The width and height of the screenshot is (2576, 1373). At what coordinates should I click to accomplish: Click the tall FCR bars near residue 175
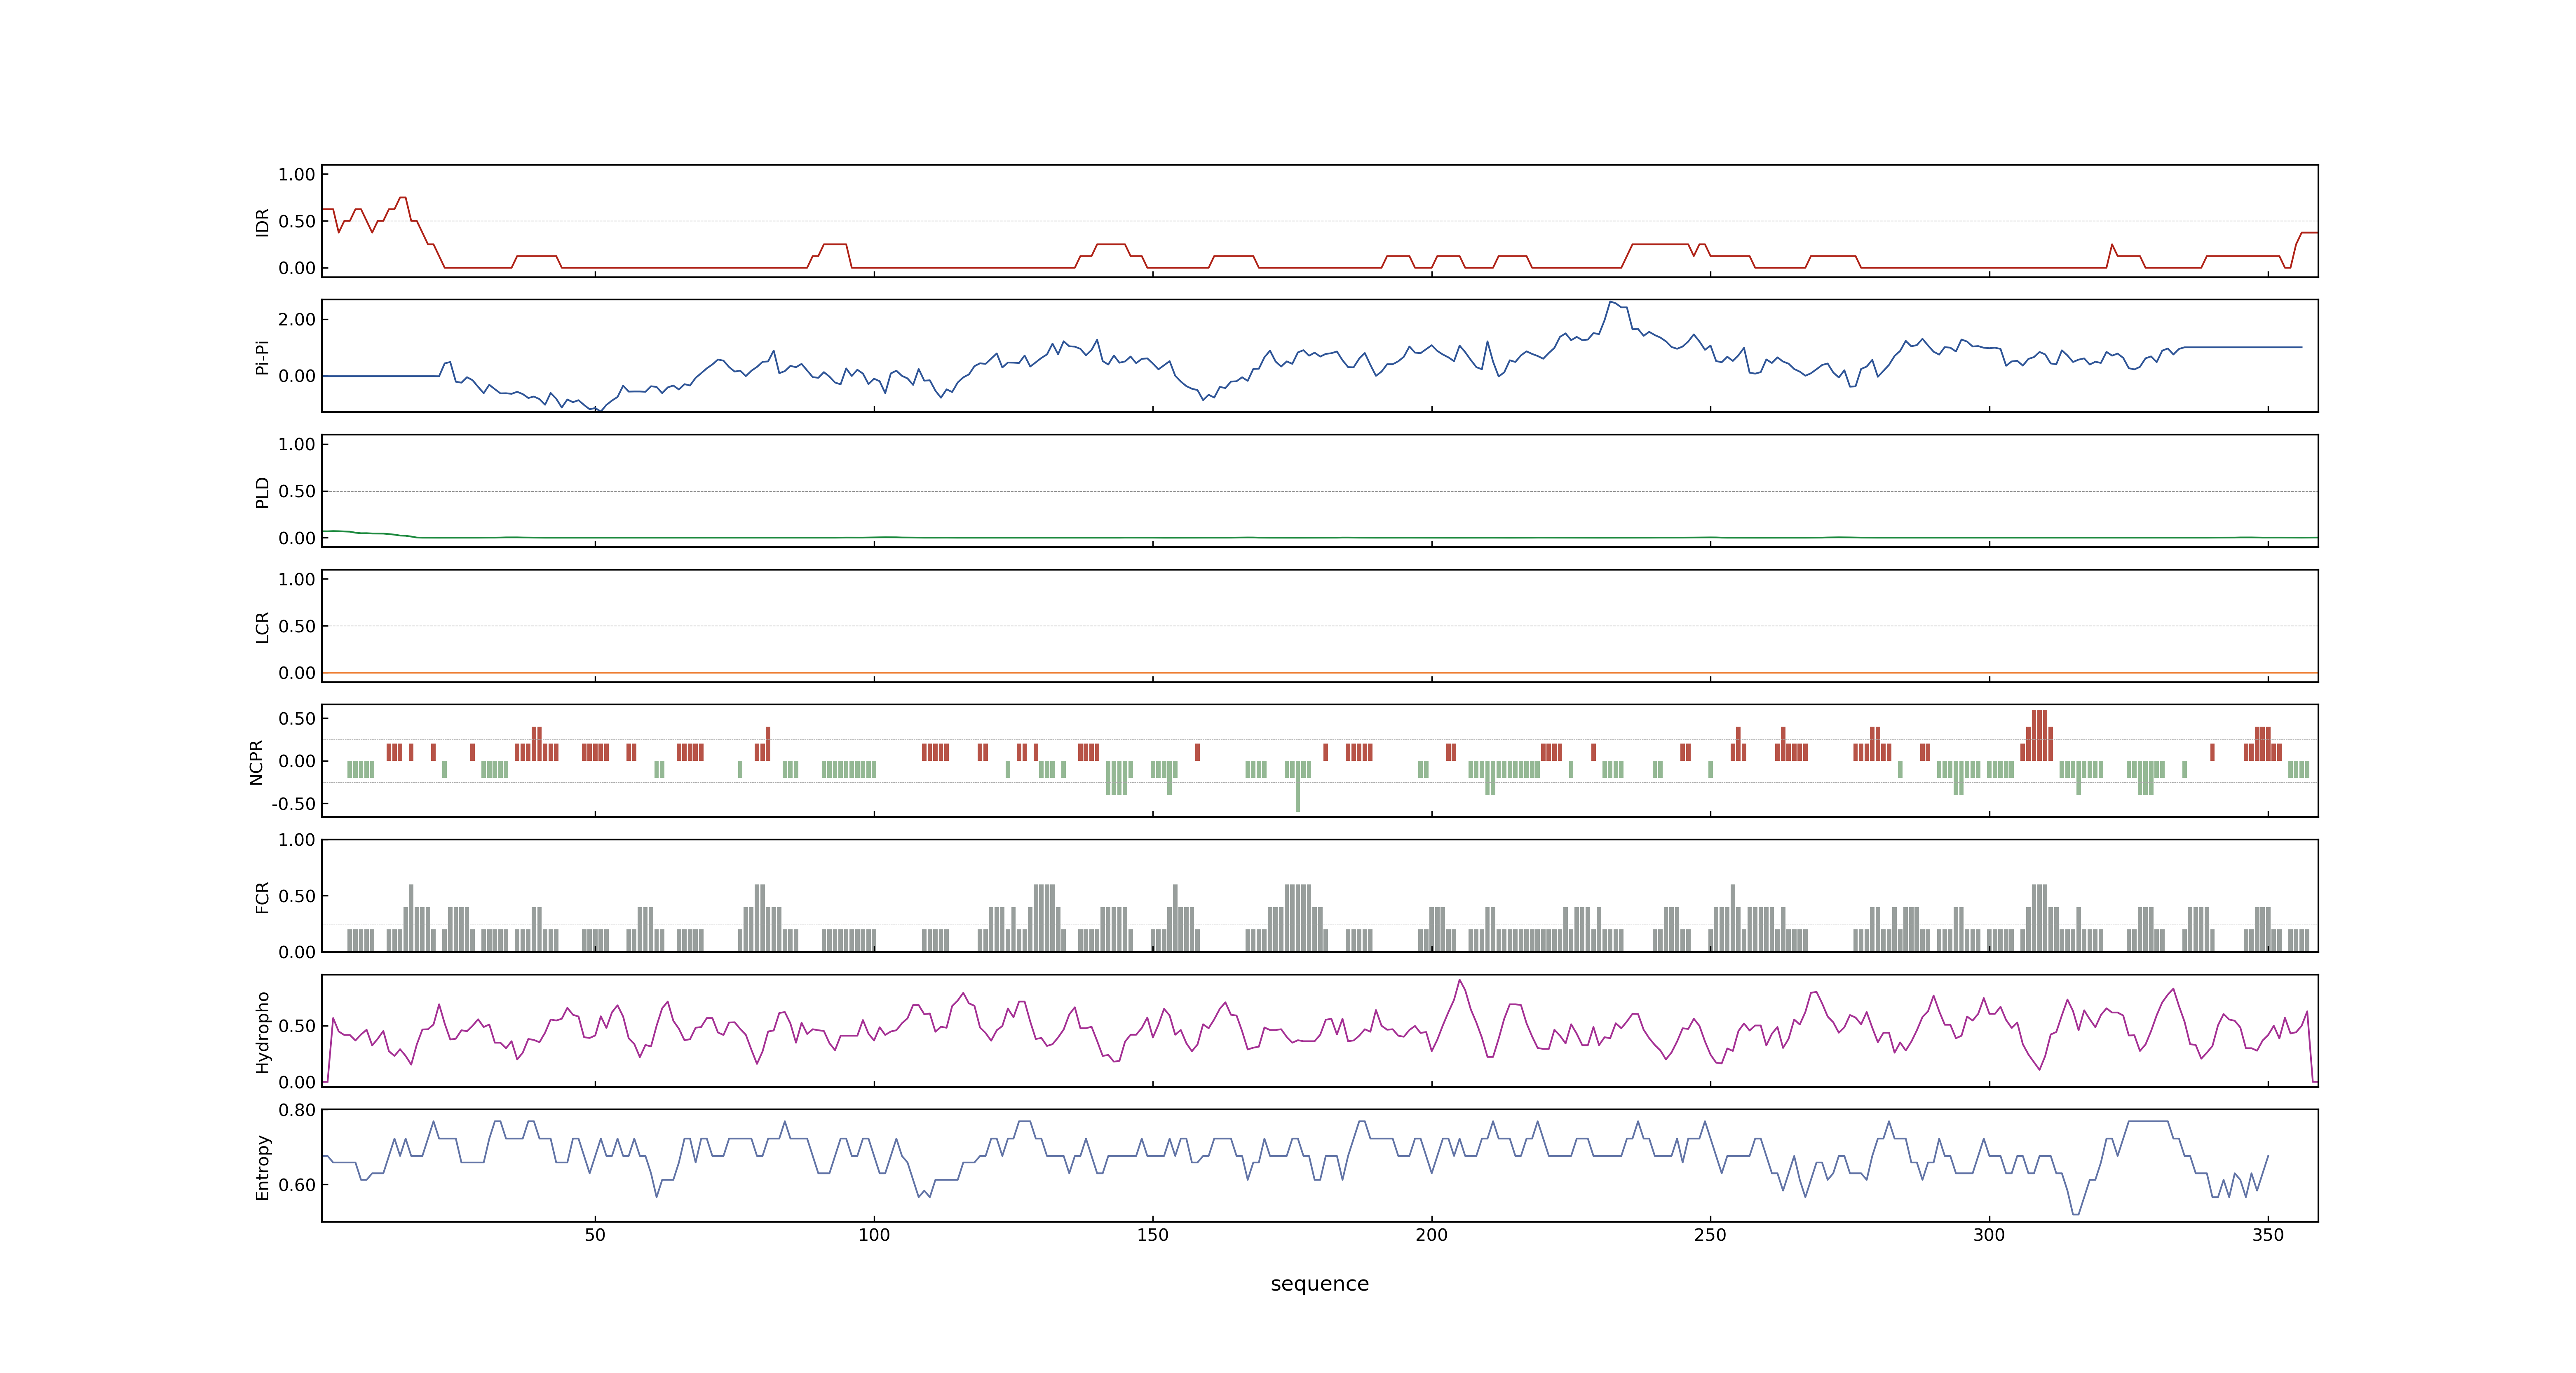[x=1298, y=917]
